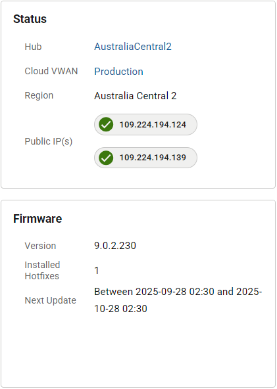This screenshot has width=277, height=389.
Task: Click the Hub field label
Action: (33, 47)
